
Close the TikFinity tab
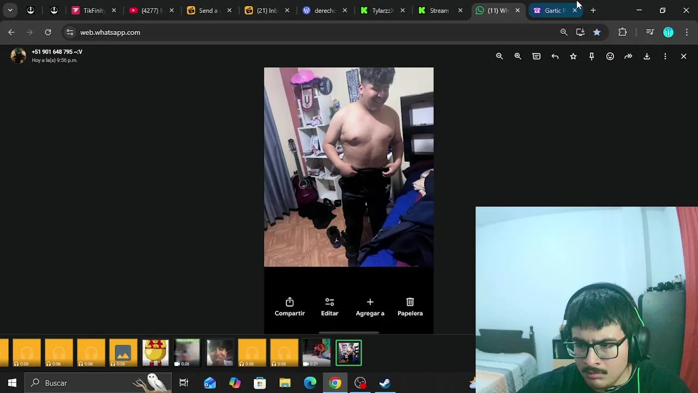coord(114,10)
